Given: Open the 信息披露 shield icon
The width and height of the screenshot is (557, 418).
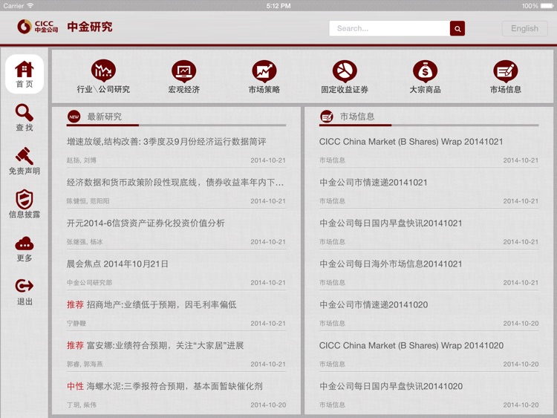Looking at the screenshot, I should [25, 199].
